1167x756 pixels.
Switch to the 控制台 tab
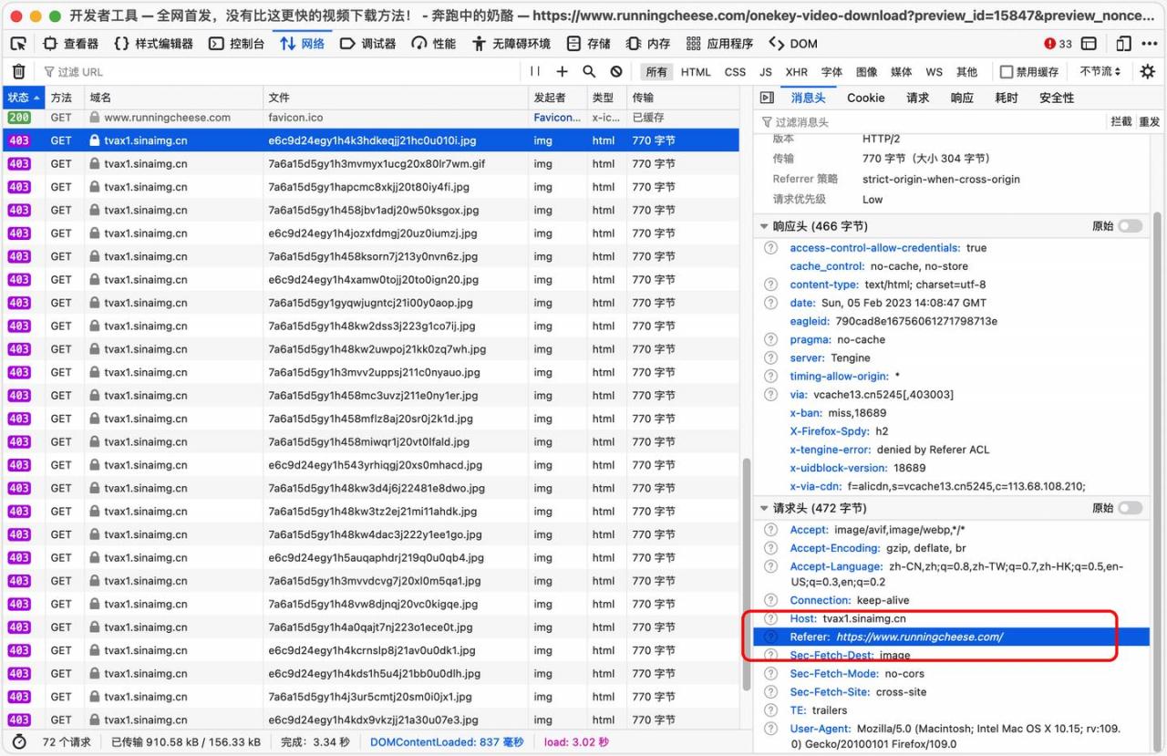(237, 44)
